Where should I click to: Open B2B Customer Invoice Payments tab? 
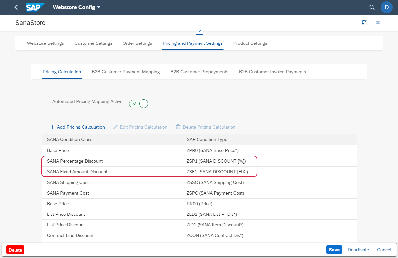(x=272, y=72)
